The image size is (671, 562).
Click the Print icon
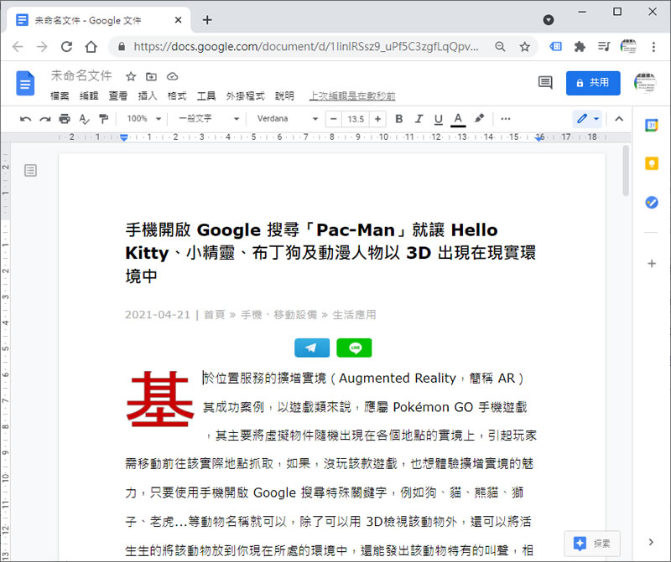(65, 119)
